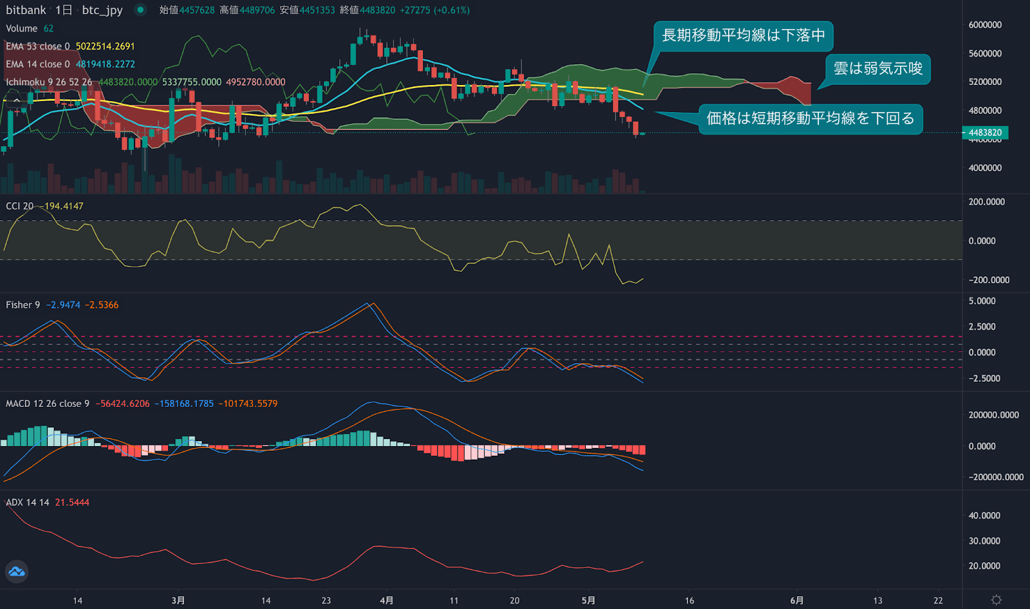Screen dimensions: 1030x609
Task: Select the 雲は弱気示唆 annotation
Action: 877,69
